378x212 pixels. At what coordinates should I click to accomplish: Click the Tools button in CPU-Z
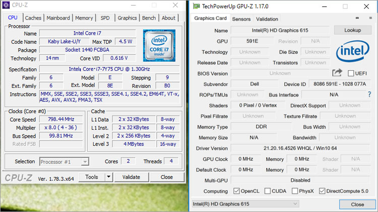click(92, 177)
